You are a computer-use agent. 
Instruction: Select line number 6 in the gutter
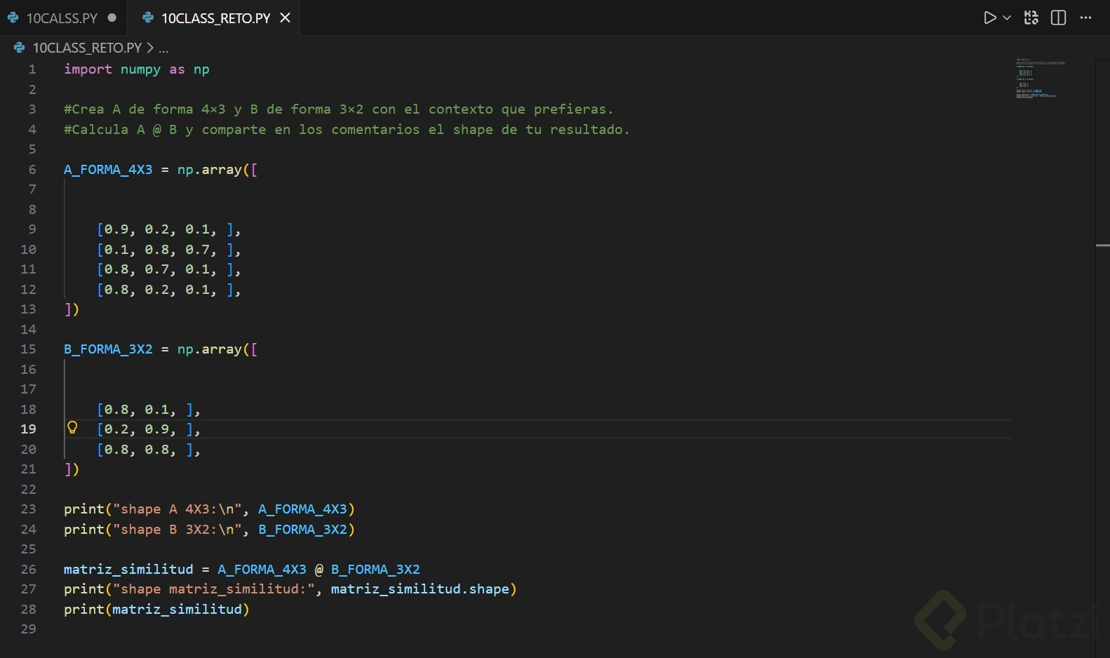32,169
